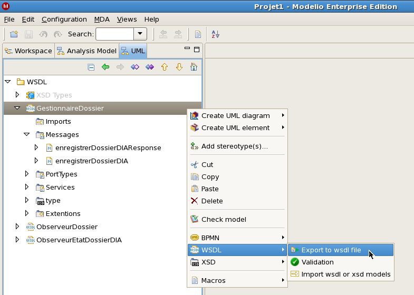The width and height of the screenshot is (414, 295).
Task: Open the Edit menu
Action: (28, 19)
